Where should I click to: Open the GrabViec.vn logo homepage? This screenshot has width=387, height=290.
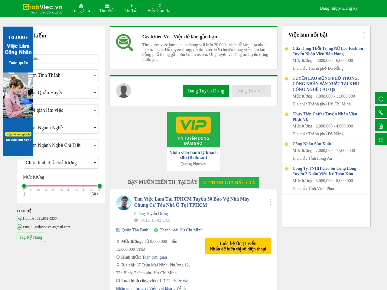click(x=43, y=8)
